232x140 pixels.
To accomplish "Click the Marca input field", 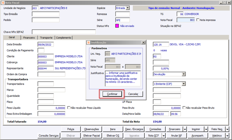I will pos(51,90).
